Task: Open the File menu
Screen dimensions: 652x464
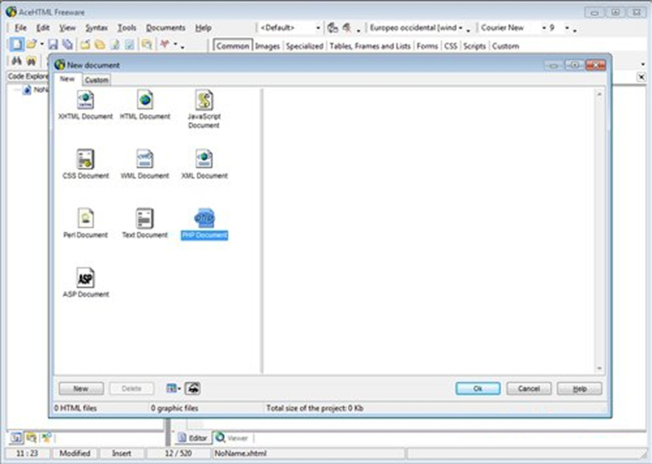Action: [x=20, y=28]
